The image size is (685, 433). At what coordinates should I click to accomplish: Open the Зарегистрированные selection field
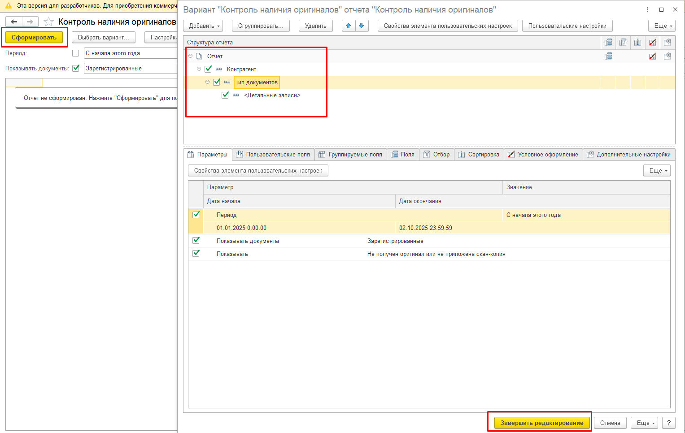(131, 68)
